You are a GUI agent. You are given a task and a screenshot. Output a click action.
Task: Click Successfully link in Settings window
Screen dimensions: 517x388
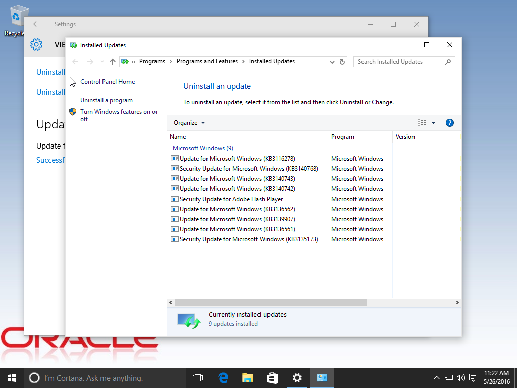pyautogui.click(x=50, y=160)
